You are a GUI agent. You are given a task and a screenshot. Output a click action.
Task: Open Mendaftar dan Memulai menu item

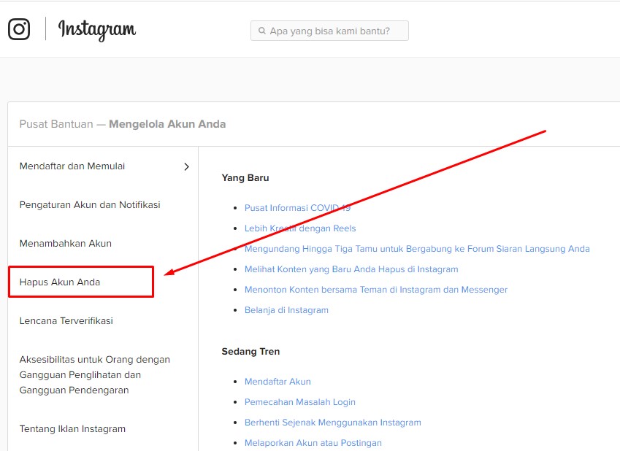[72, 166]
